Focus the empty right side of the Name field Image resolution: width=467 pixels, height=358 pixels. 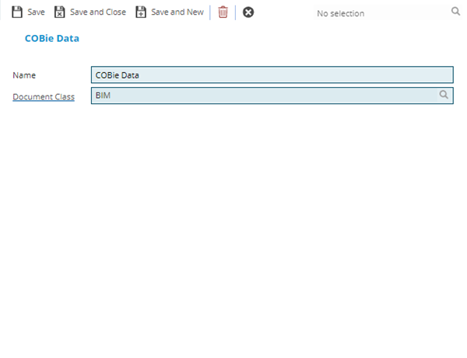pyautogui.click(x=350, y=75)
